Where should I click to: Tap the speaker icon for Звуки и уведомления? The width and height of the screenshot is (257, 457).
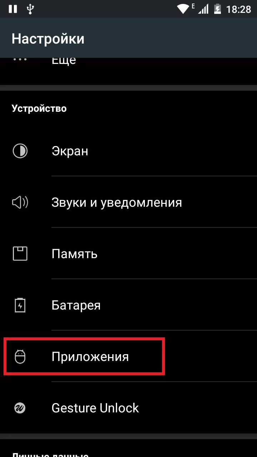pos(20,202)
